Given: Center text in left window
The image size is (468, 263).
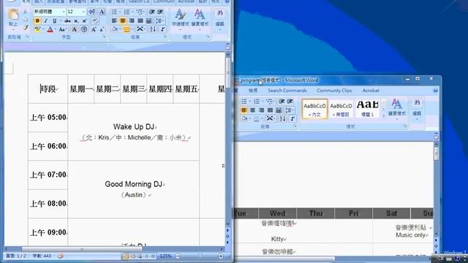Looking at the screenshot, I should 123,20.
